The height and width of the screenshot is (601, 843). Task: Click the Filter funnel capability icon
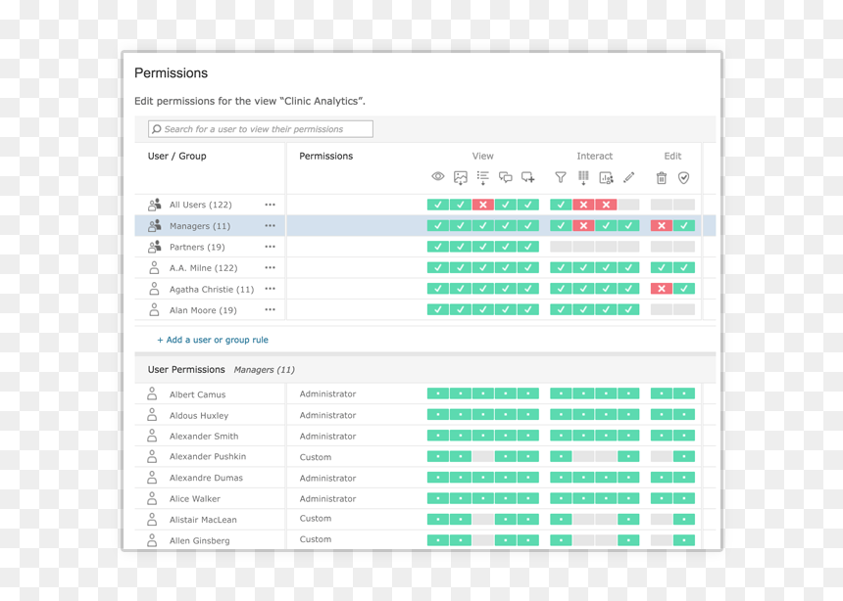click(561, 177)
